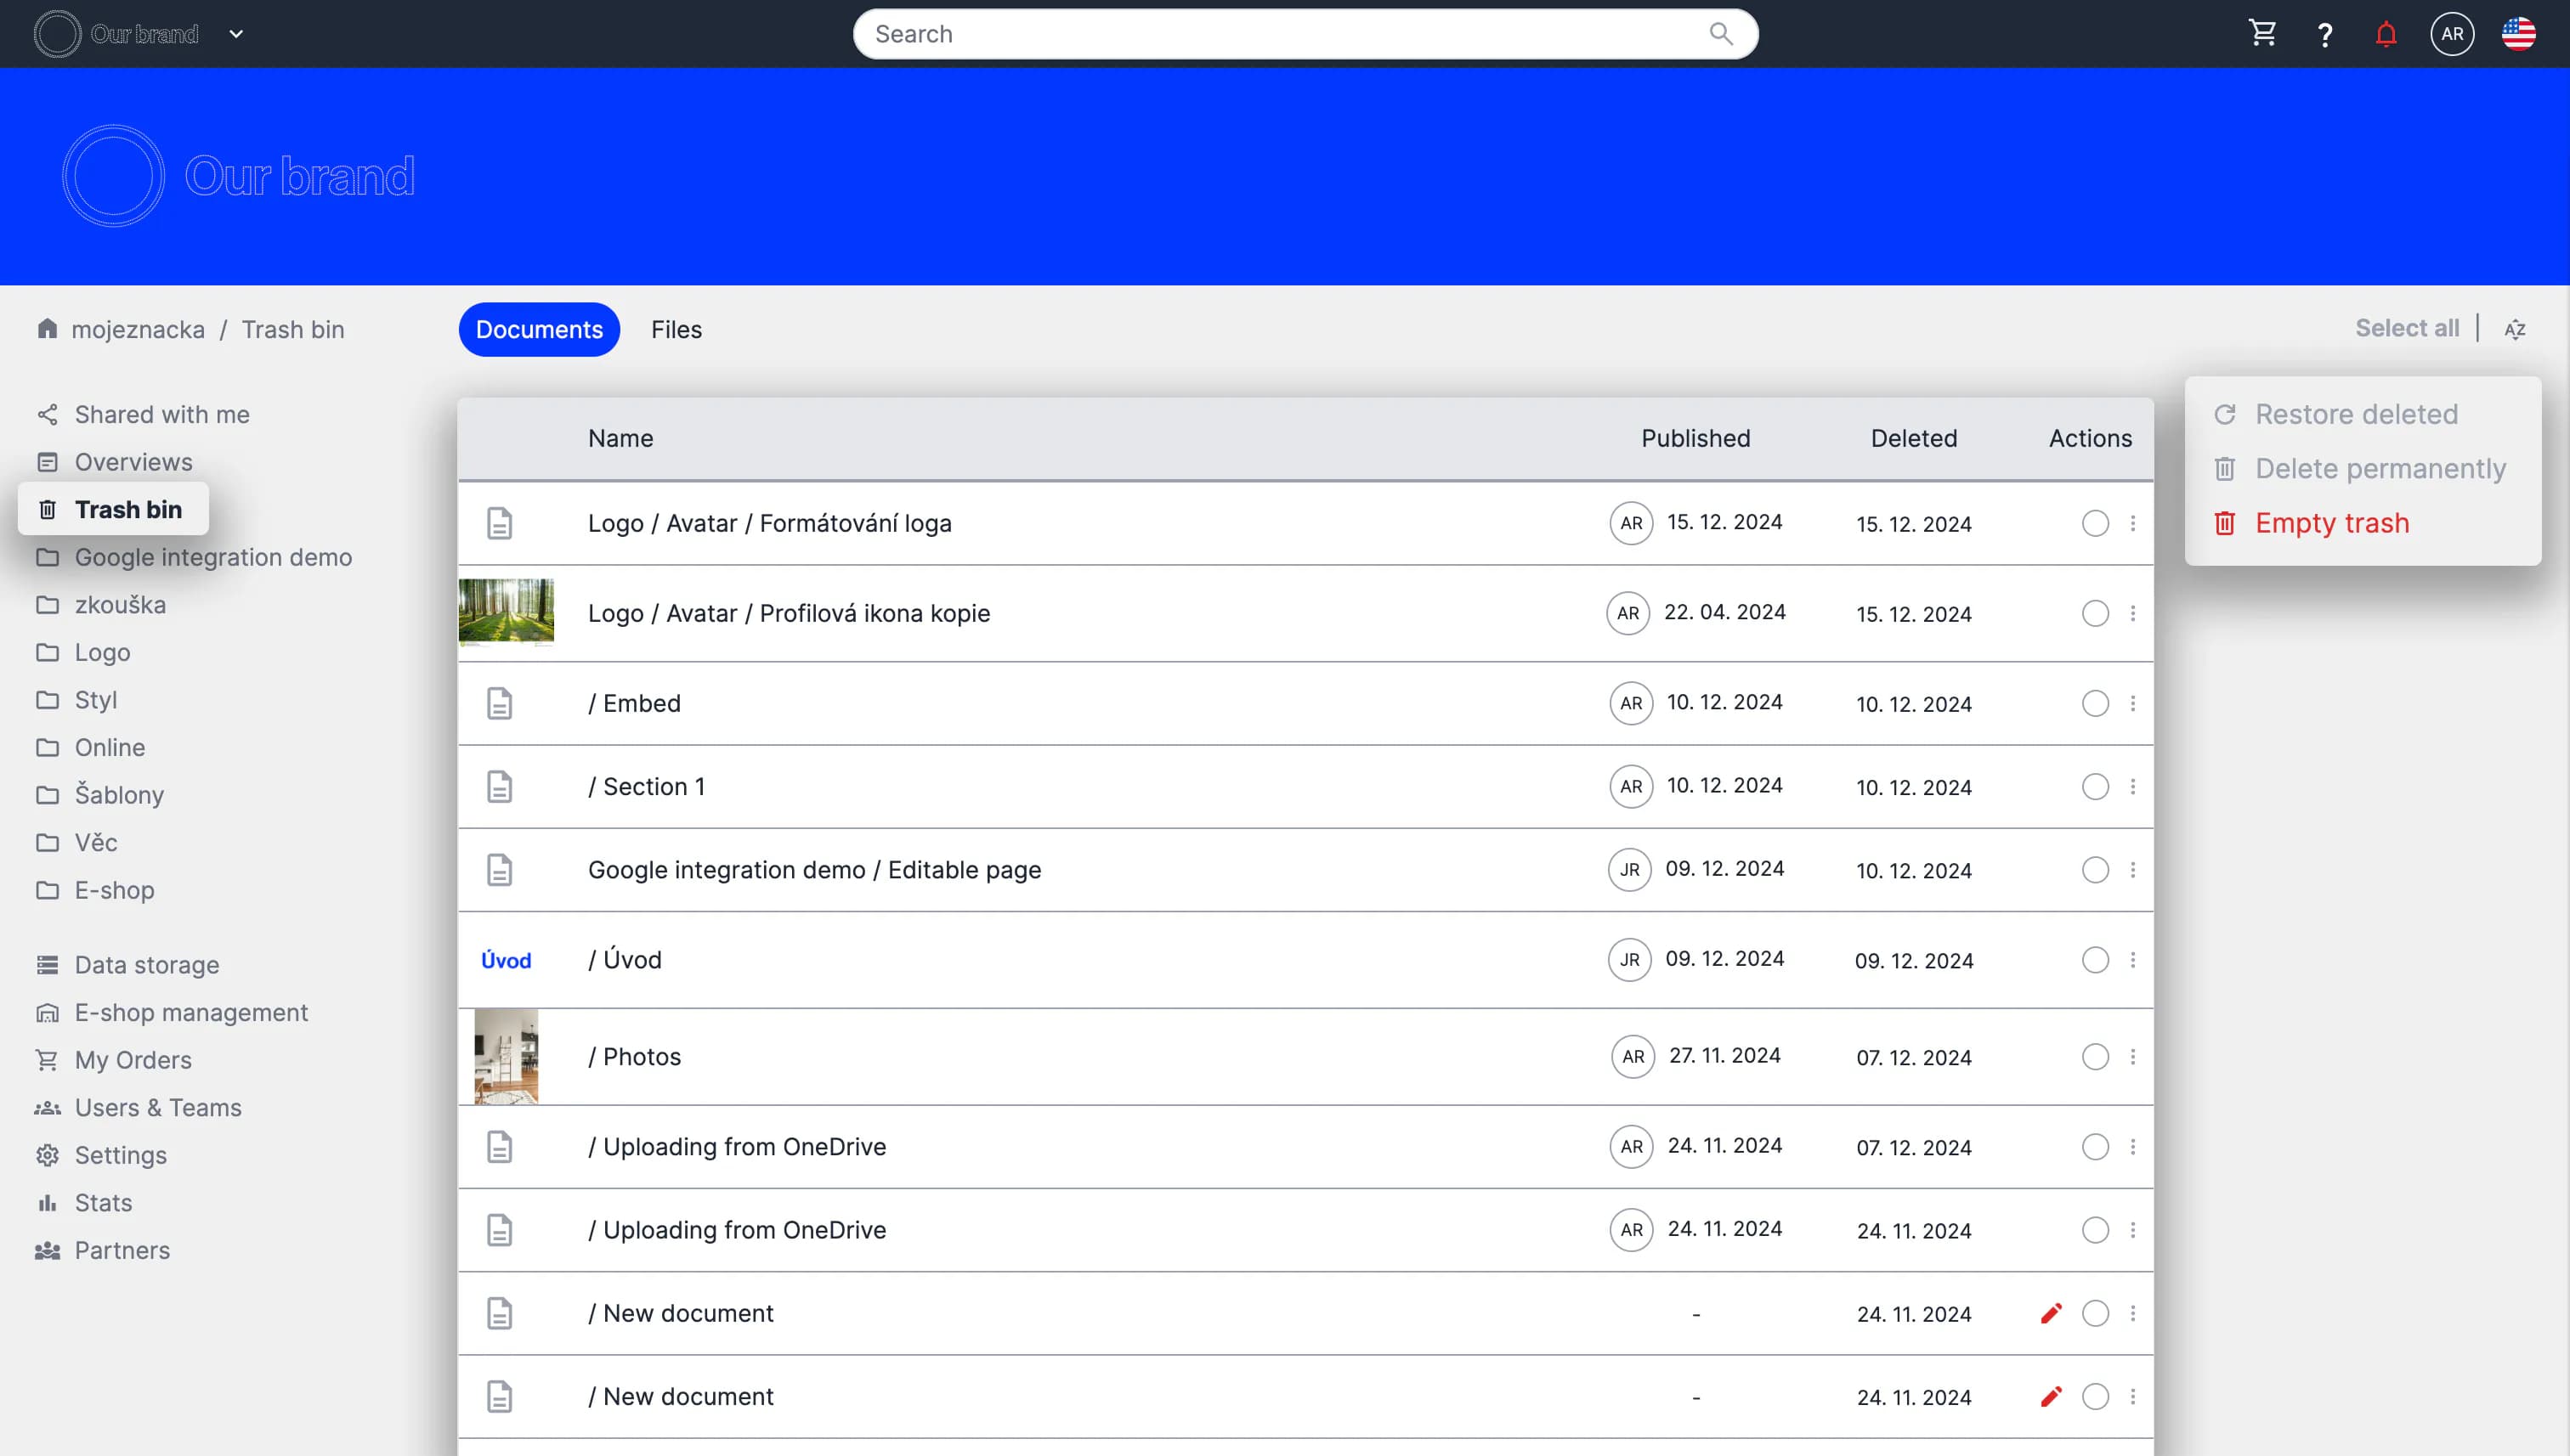Select the Formátování loga row radio
This screenshot has width=2570, height=1456.
pos(2095,523)
